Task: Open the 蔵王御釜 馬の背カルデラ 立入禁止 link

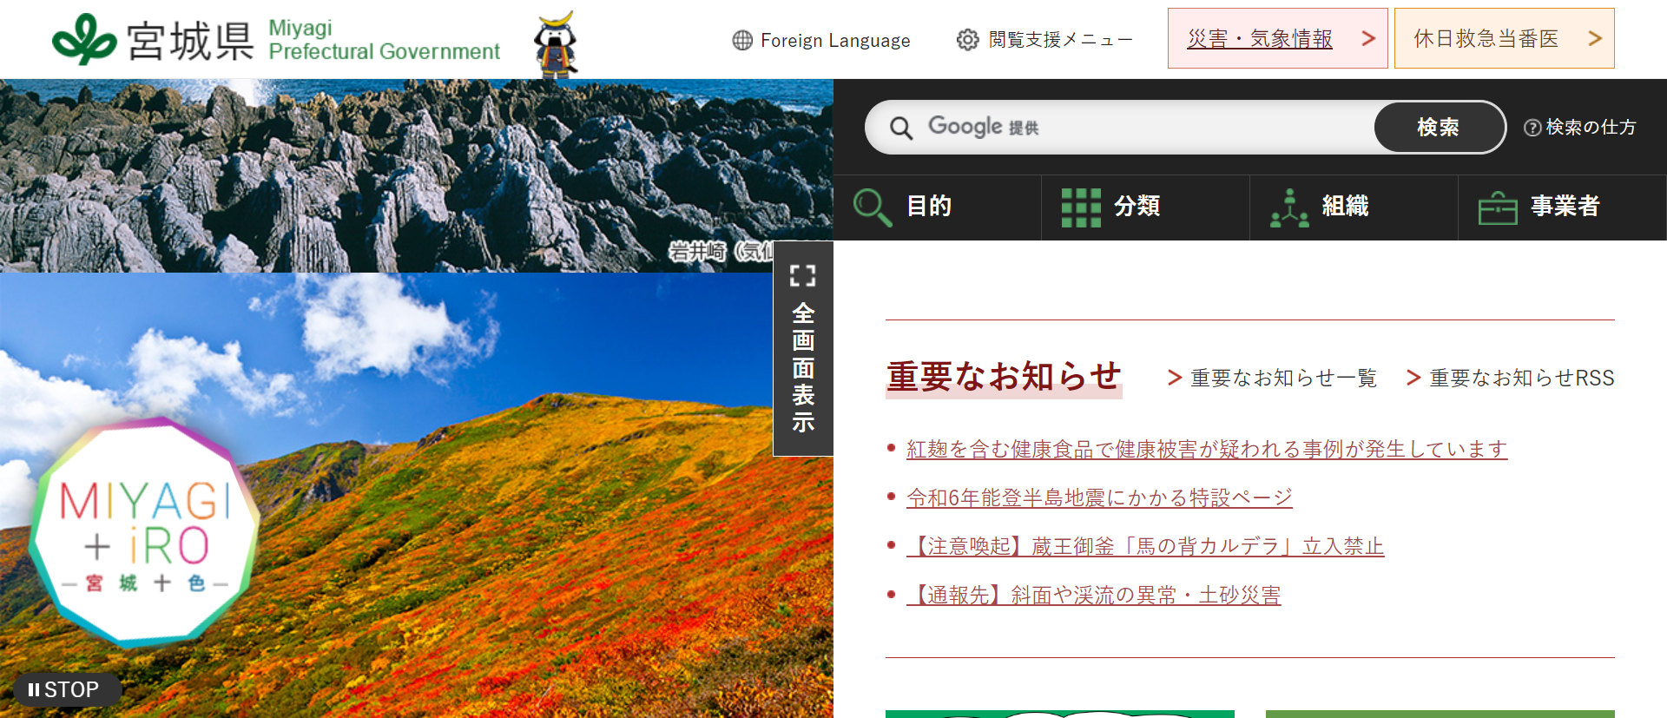Action: coord(1145,546)
